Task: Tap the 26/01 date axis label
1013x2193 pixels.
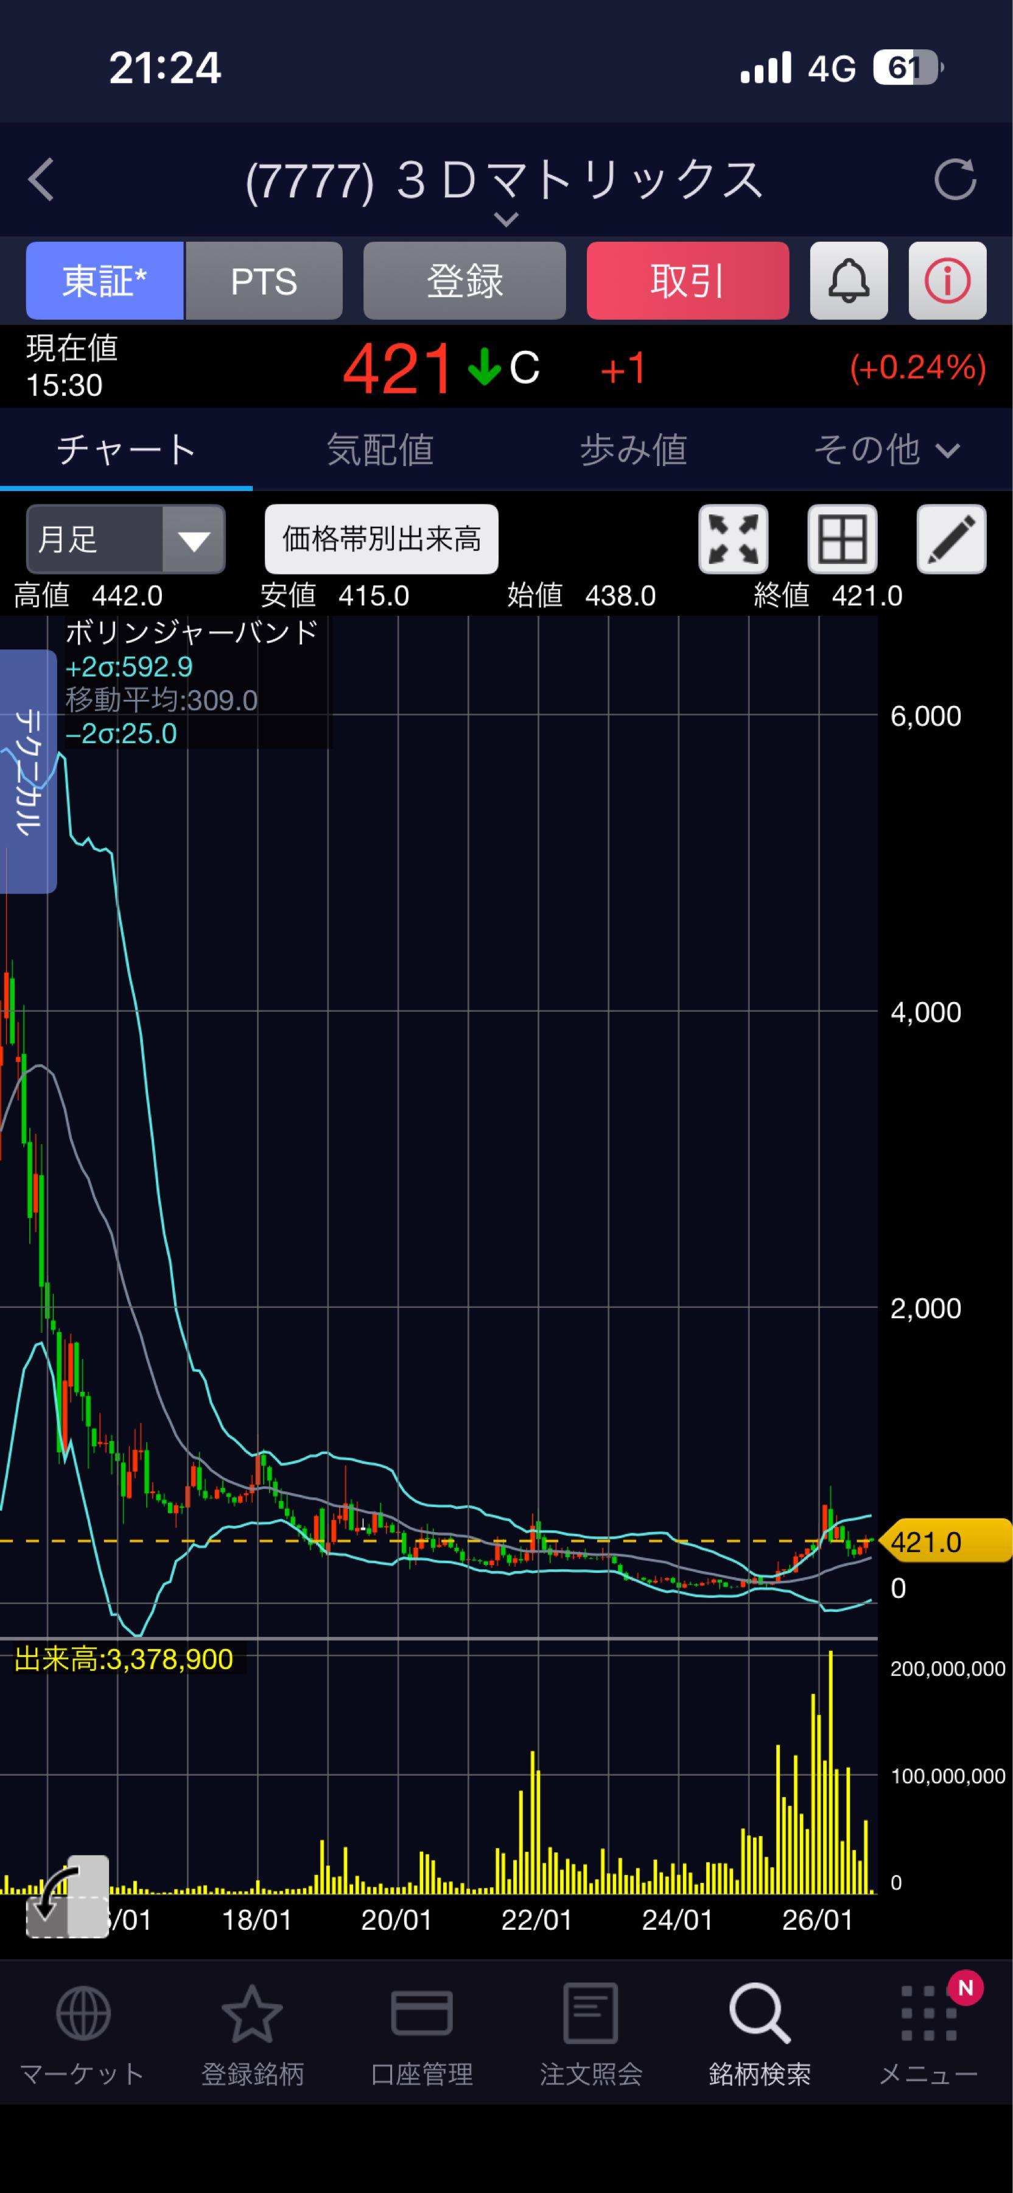Action: tap(818, 1919)
